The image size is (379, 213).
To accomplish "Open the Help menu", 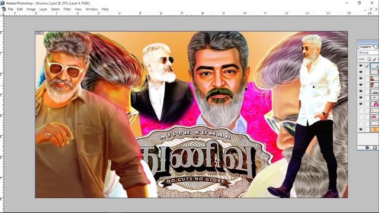I will click(105, 9).
